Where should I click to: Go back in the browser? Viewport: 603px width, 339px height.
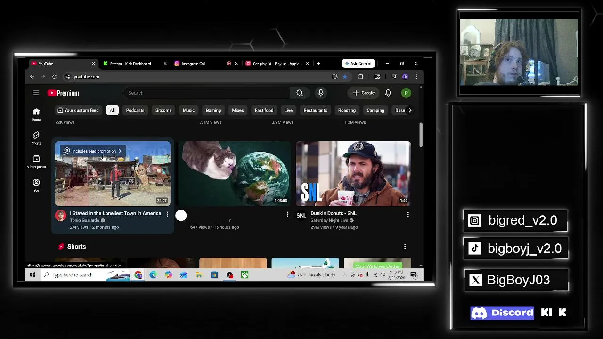tap(32, 77)
